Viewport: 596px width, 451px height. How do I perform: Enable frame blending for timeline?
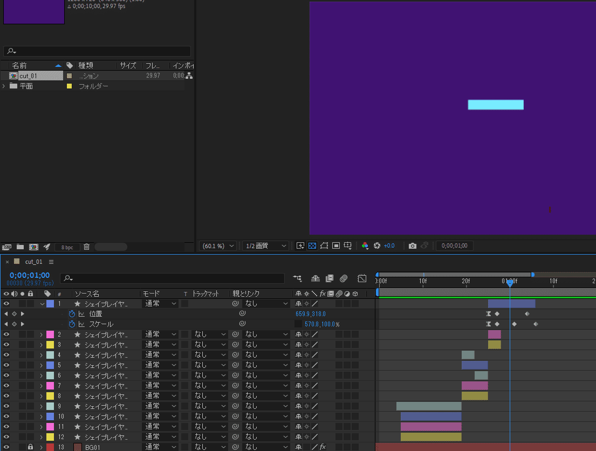[330, 278]
